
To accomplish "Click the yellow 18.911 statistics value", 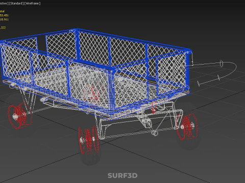I will pyautogui.click(x=4, y=19).
